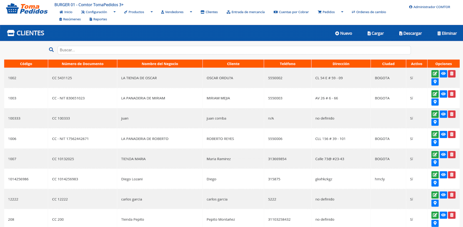Click Nuevo to add a client

[x=344, y=33]
